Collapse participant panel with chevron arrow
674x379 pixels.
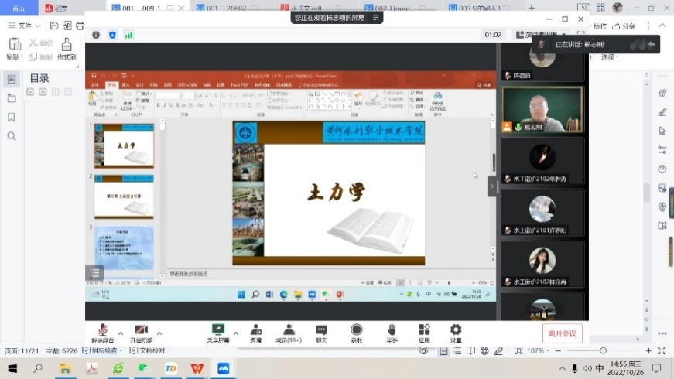(492, 186)
